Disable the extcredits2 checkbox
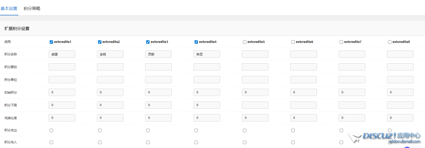Viewport: 425px width, 148px height. [x=100, y=42]
